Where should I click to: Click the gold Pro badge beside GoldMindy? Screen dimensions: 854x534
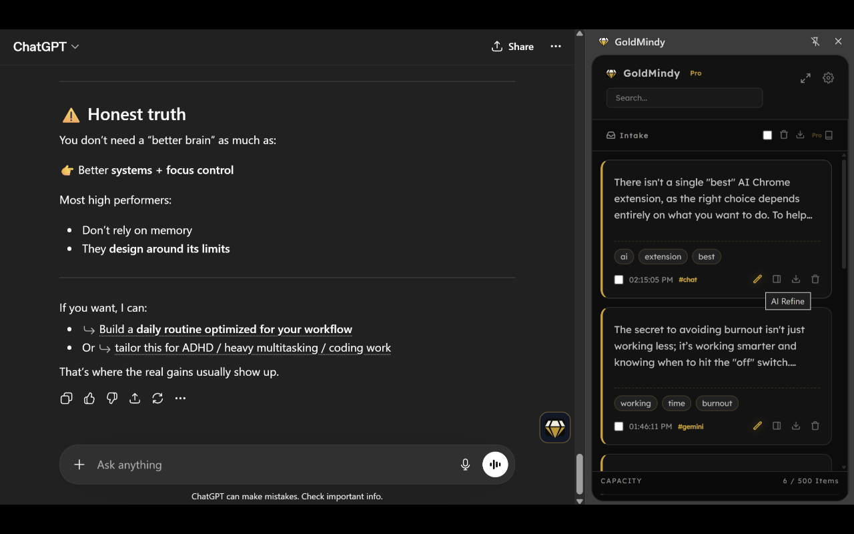tap(696, 73)
